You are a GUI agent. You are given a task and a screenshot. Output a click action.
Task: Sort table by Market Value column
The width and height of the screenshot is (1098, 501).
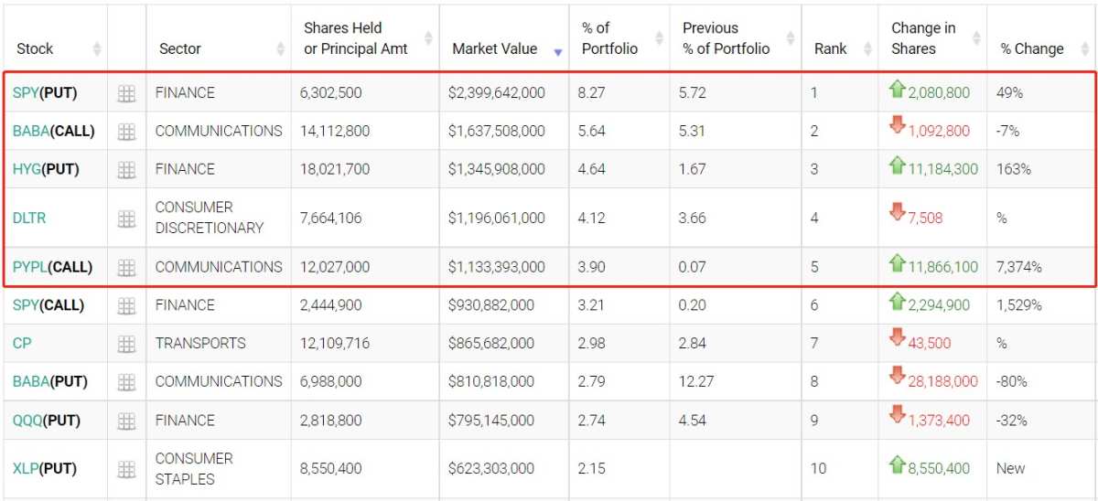(x=558, y=52)
